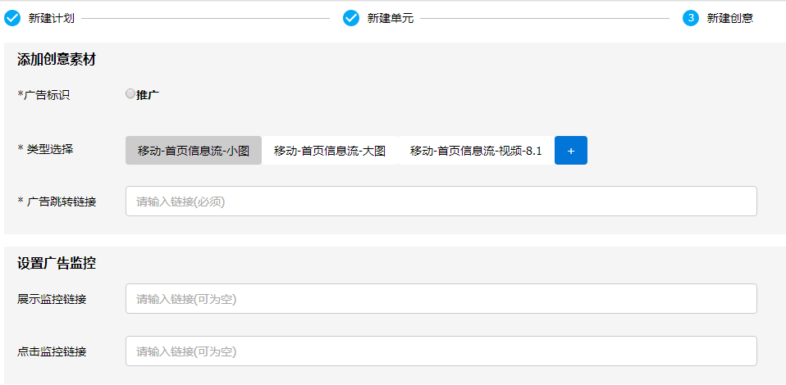The height and width of the screenshot is (385, 786).
Task: Click the 新建计划 completed step checkmark icon
Action: click(12, 19)
